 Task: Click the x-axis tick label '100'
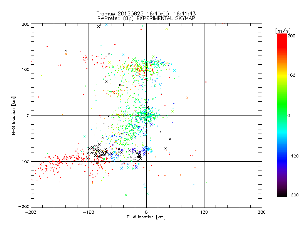[x=204, y=212]
